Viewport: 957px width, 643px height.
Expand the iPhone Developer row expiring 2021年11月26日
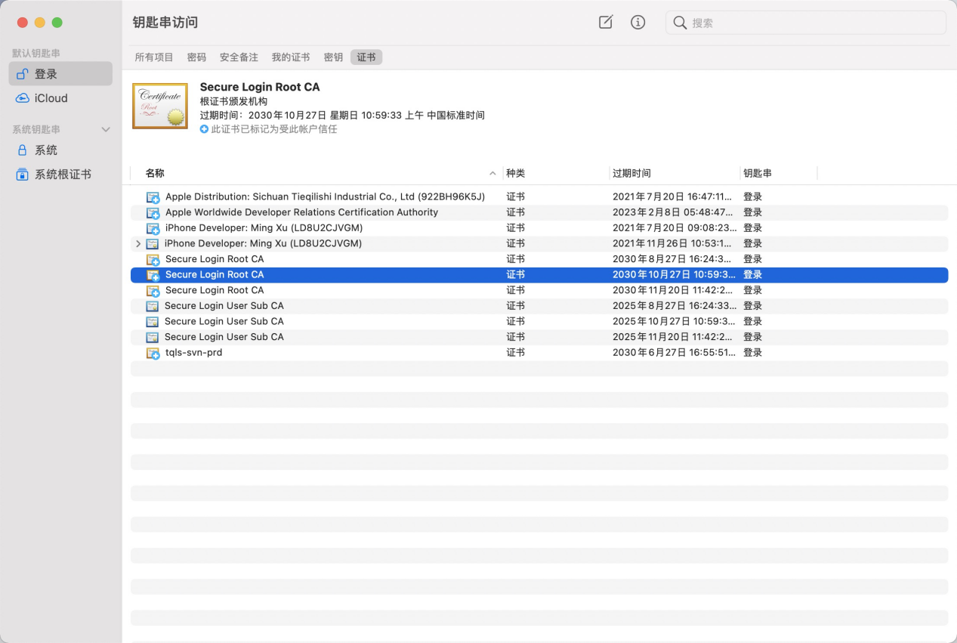click(137, 243)
